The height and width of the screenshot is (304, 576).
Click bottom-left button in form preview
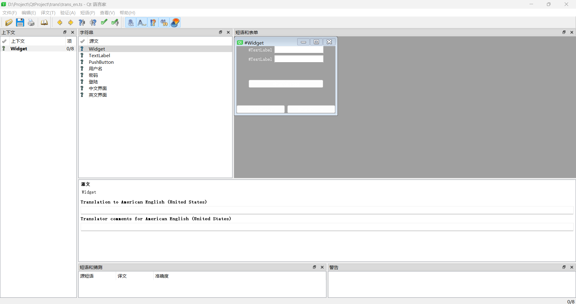(261, 109)
